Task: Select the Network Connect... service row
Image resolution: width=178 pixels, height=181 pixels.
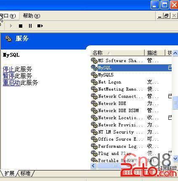Action: coord(131,96)
